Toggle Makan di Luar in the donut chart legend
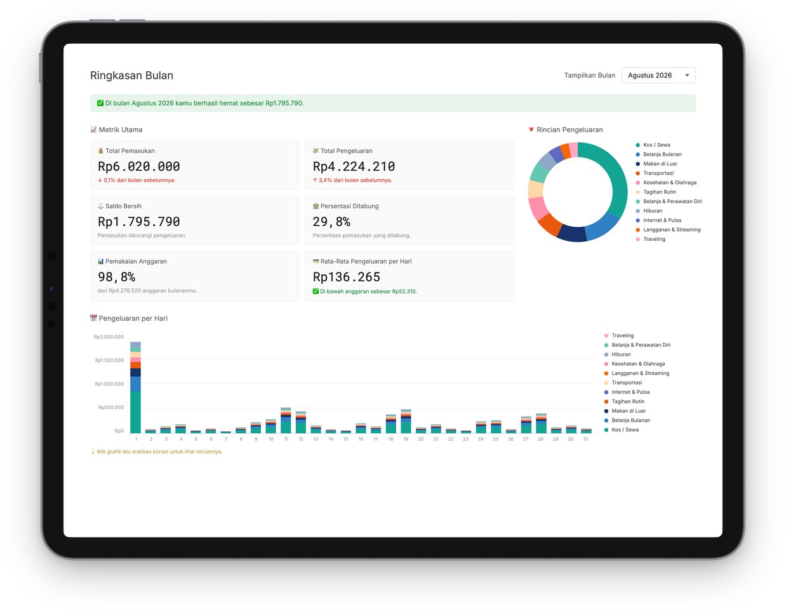The width and height of the screenshot is (786, 613). pyautogui.click(x=656, y=164)
